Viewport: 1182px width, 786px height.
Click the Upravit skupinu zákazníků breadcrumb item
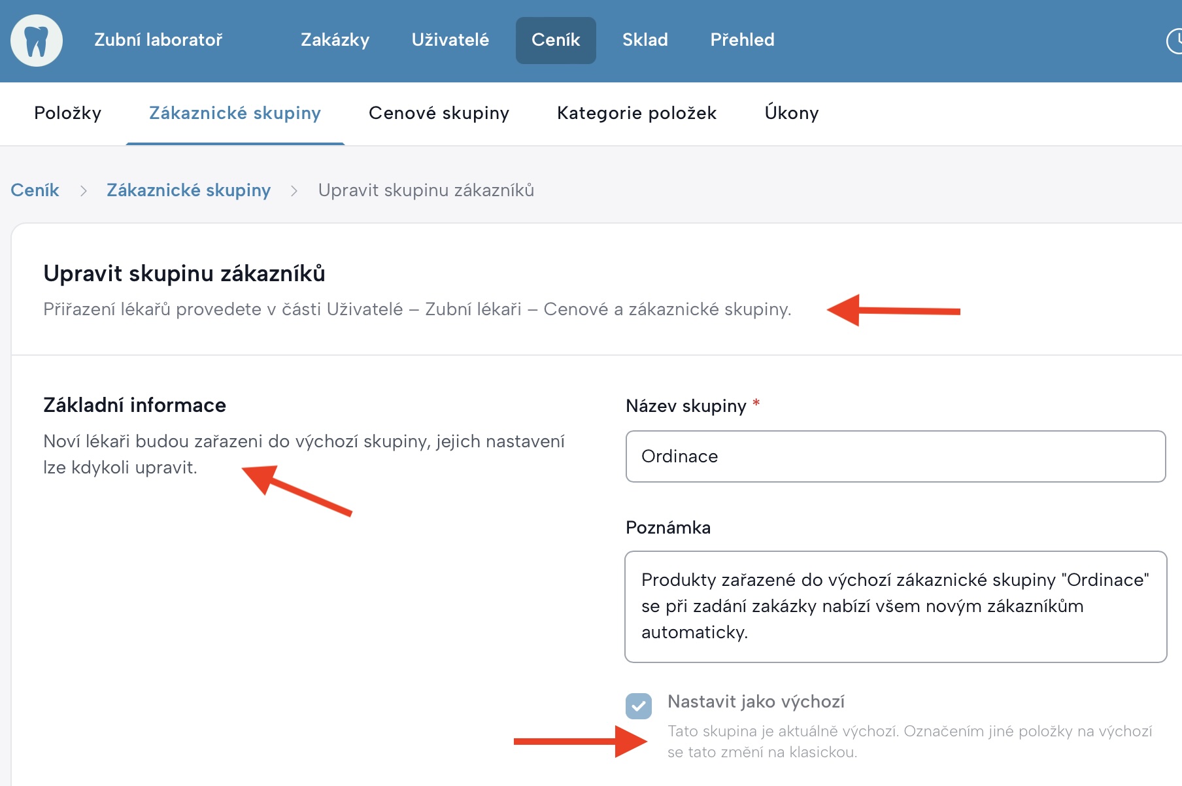click(426, 190)
